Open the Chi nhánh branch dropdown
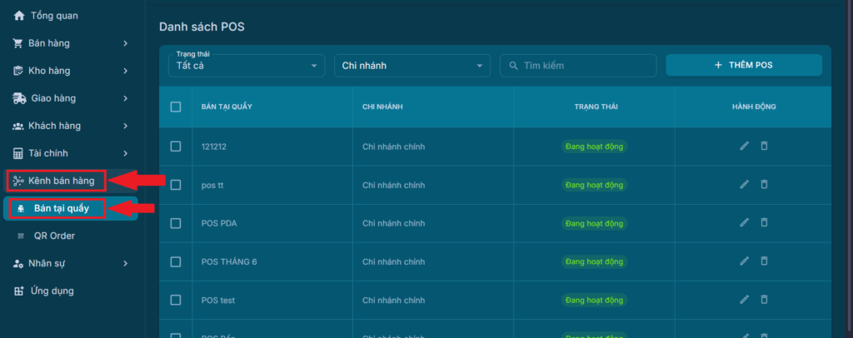Screen dimensions: 853x338 coord(412,66)
